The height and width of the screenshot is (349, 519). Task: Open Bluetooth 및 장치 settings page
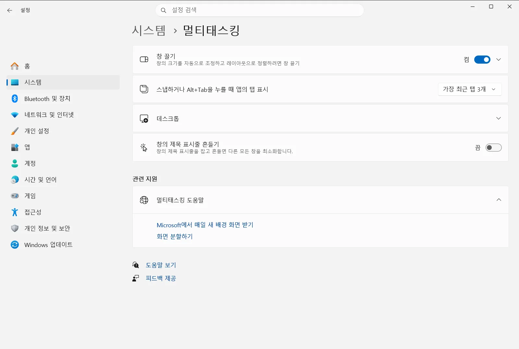coord(63,99)
